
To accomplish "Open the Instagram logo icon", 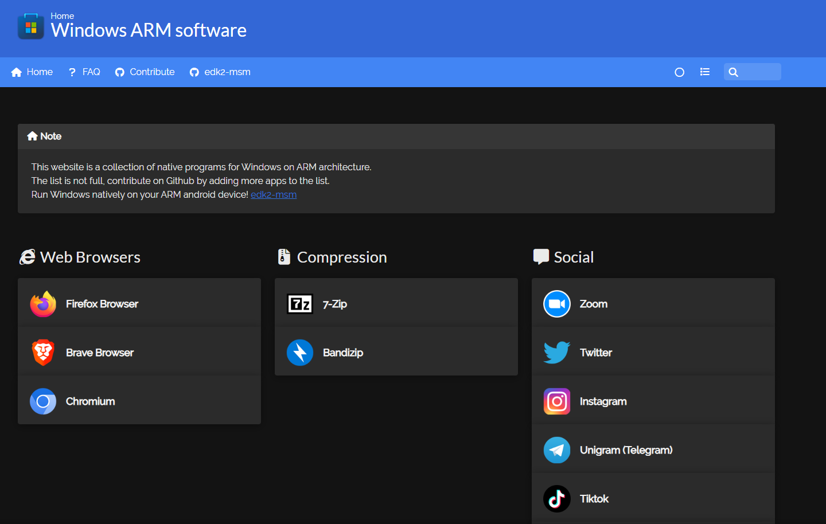I will point(557,401).
